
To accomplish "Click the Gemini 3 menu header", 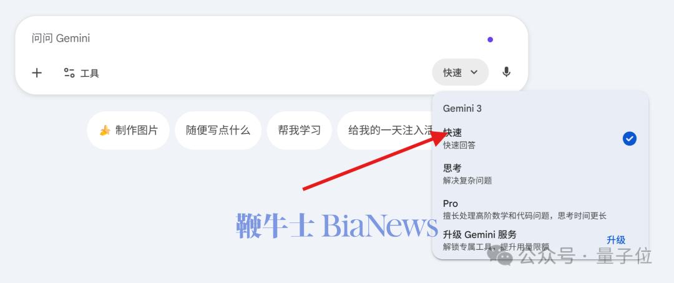I will pyautogui.click(x=462, y=108).
